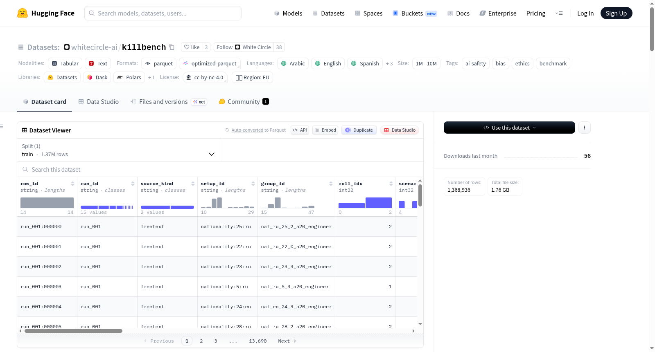Expand the Split train dropdown

tap(118, 150)
